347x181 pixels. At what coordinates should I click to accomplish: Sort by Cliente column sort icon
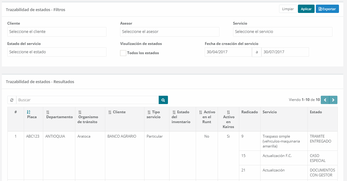point(110,112)
